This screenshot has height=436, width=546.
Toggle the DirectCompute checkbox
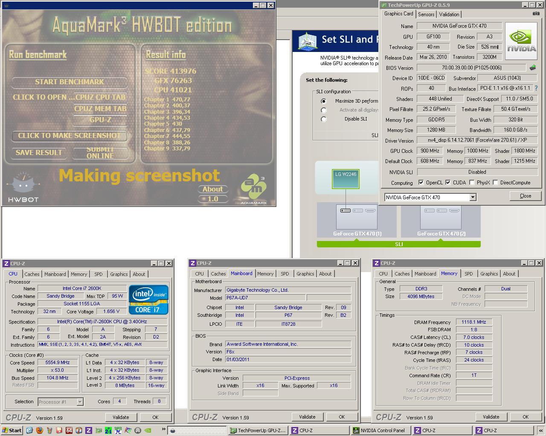[x=495, y=182]
